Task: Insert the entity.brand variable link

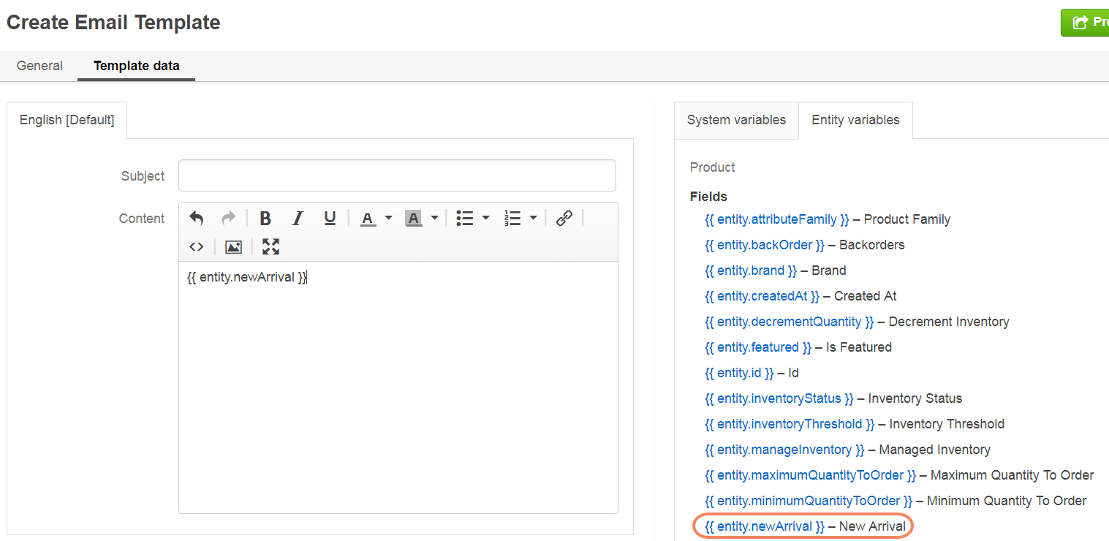Action: (751, 270)
